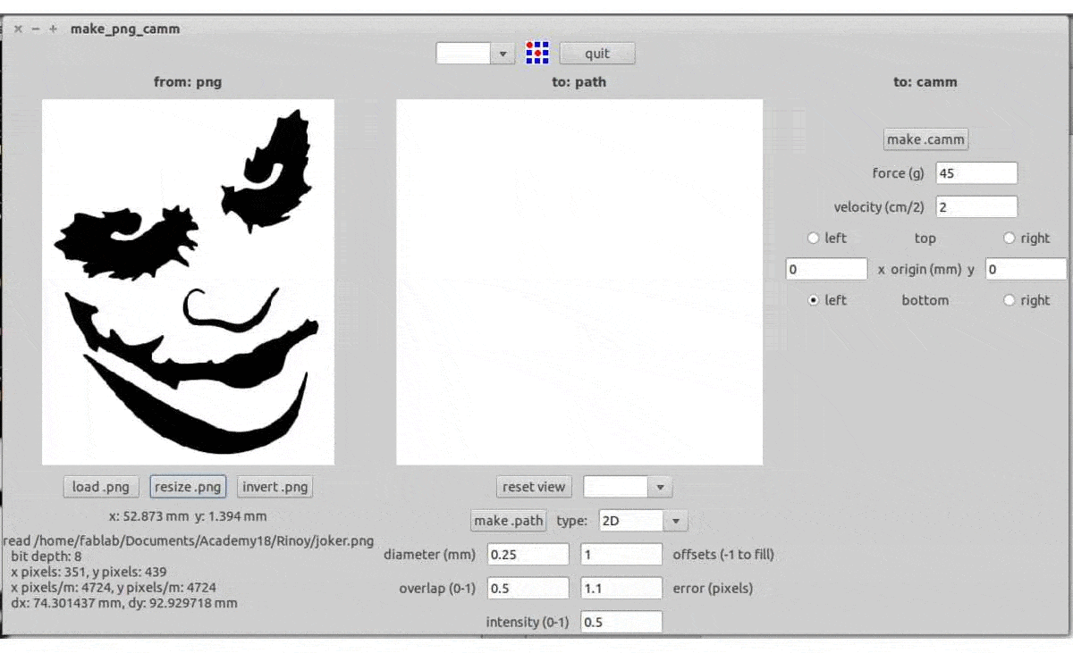Image resolution: width=1073 pixels, height=653 pixels.
Task: Click the 'x pixels/m: 4724' resolution text
Action: [x=114, y=587]
